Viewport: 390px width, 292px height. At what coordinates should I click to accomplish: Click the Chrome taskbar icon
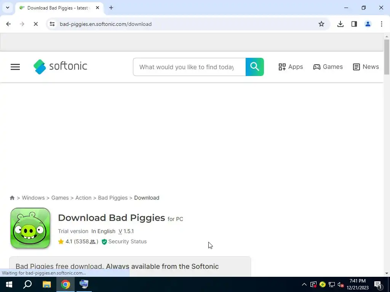point(66,284)
